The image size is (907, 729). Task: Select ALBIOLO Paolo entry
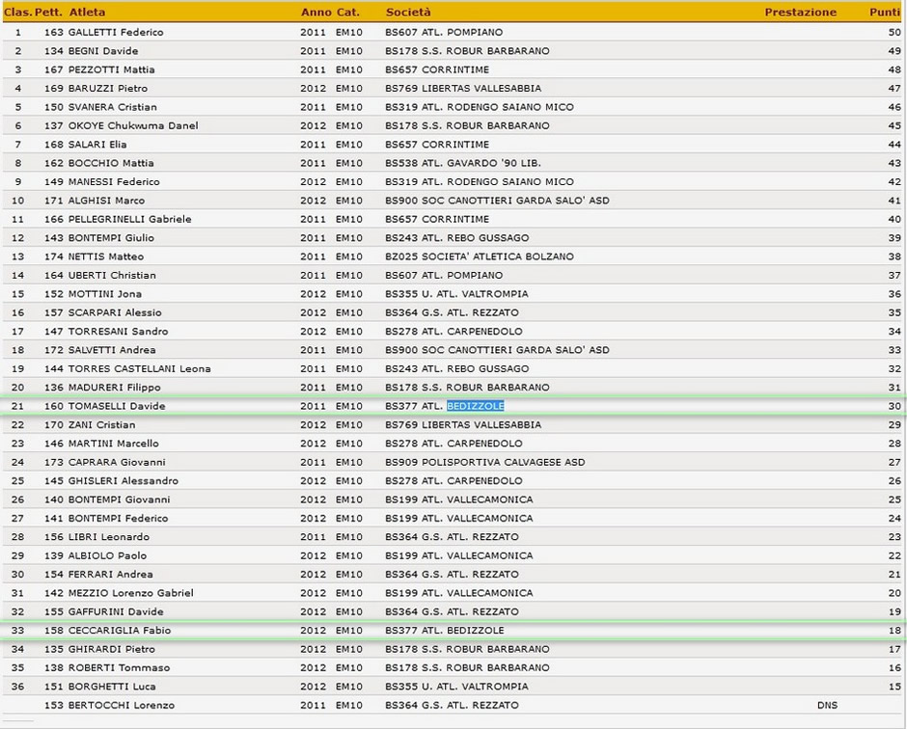pyautogui.click(x=108, y=555)
